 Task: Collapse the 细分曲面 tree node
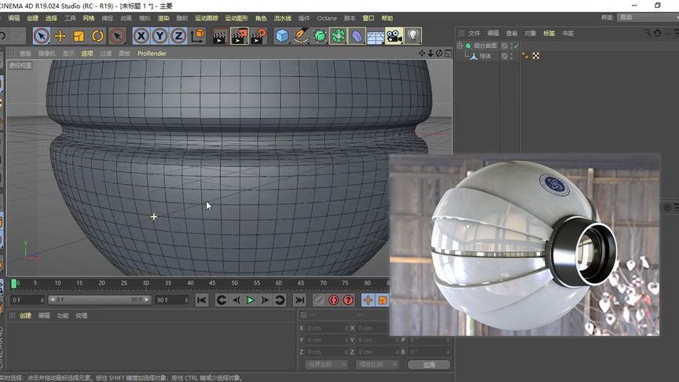[461, 46]
